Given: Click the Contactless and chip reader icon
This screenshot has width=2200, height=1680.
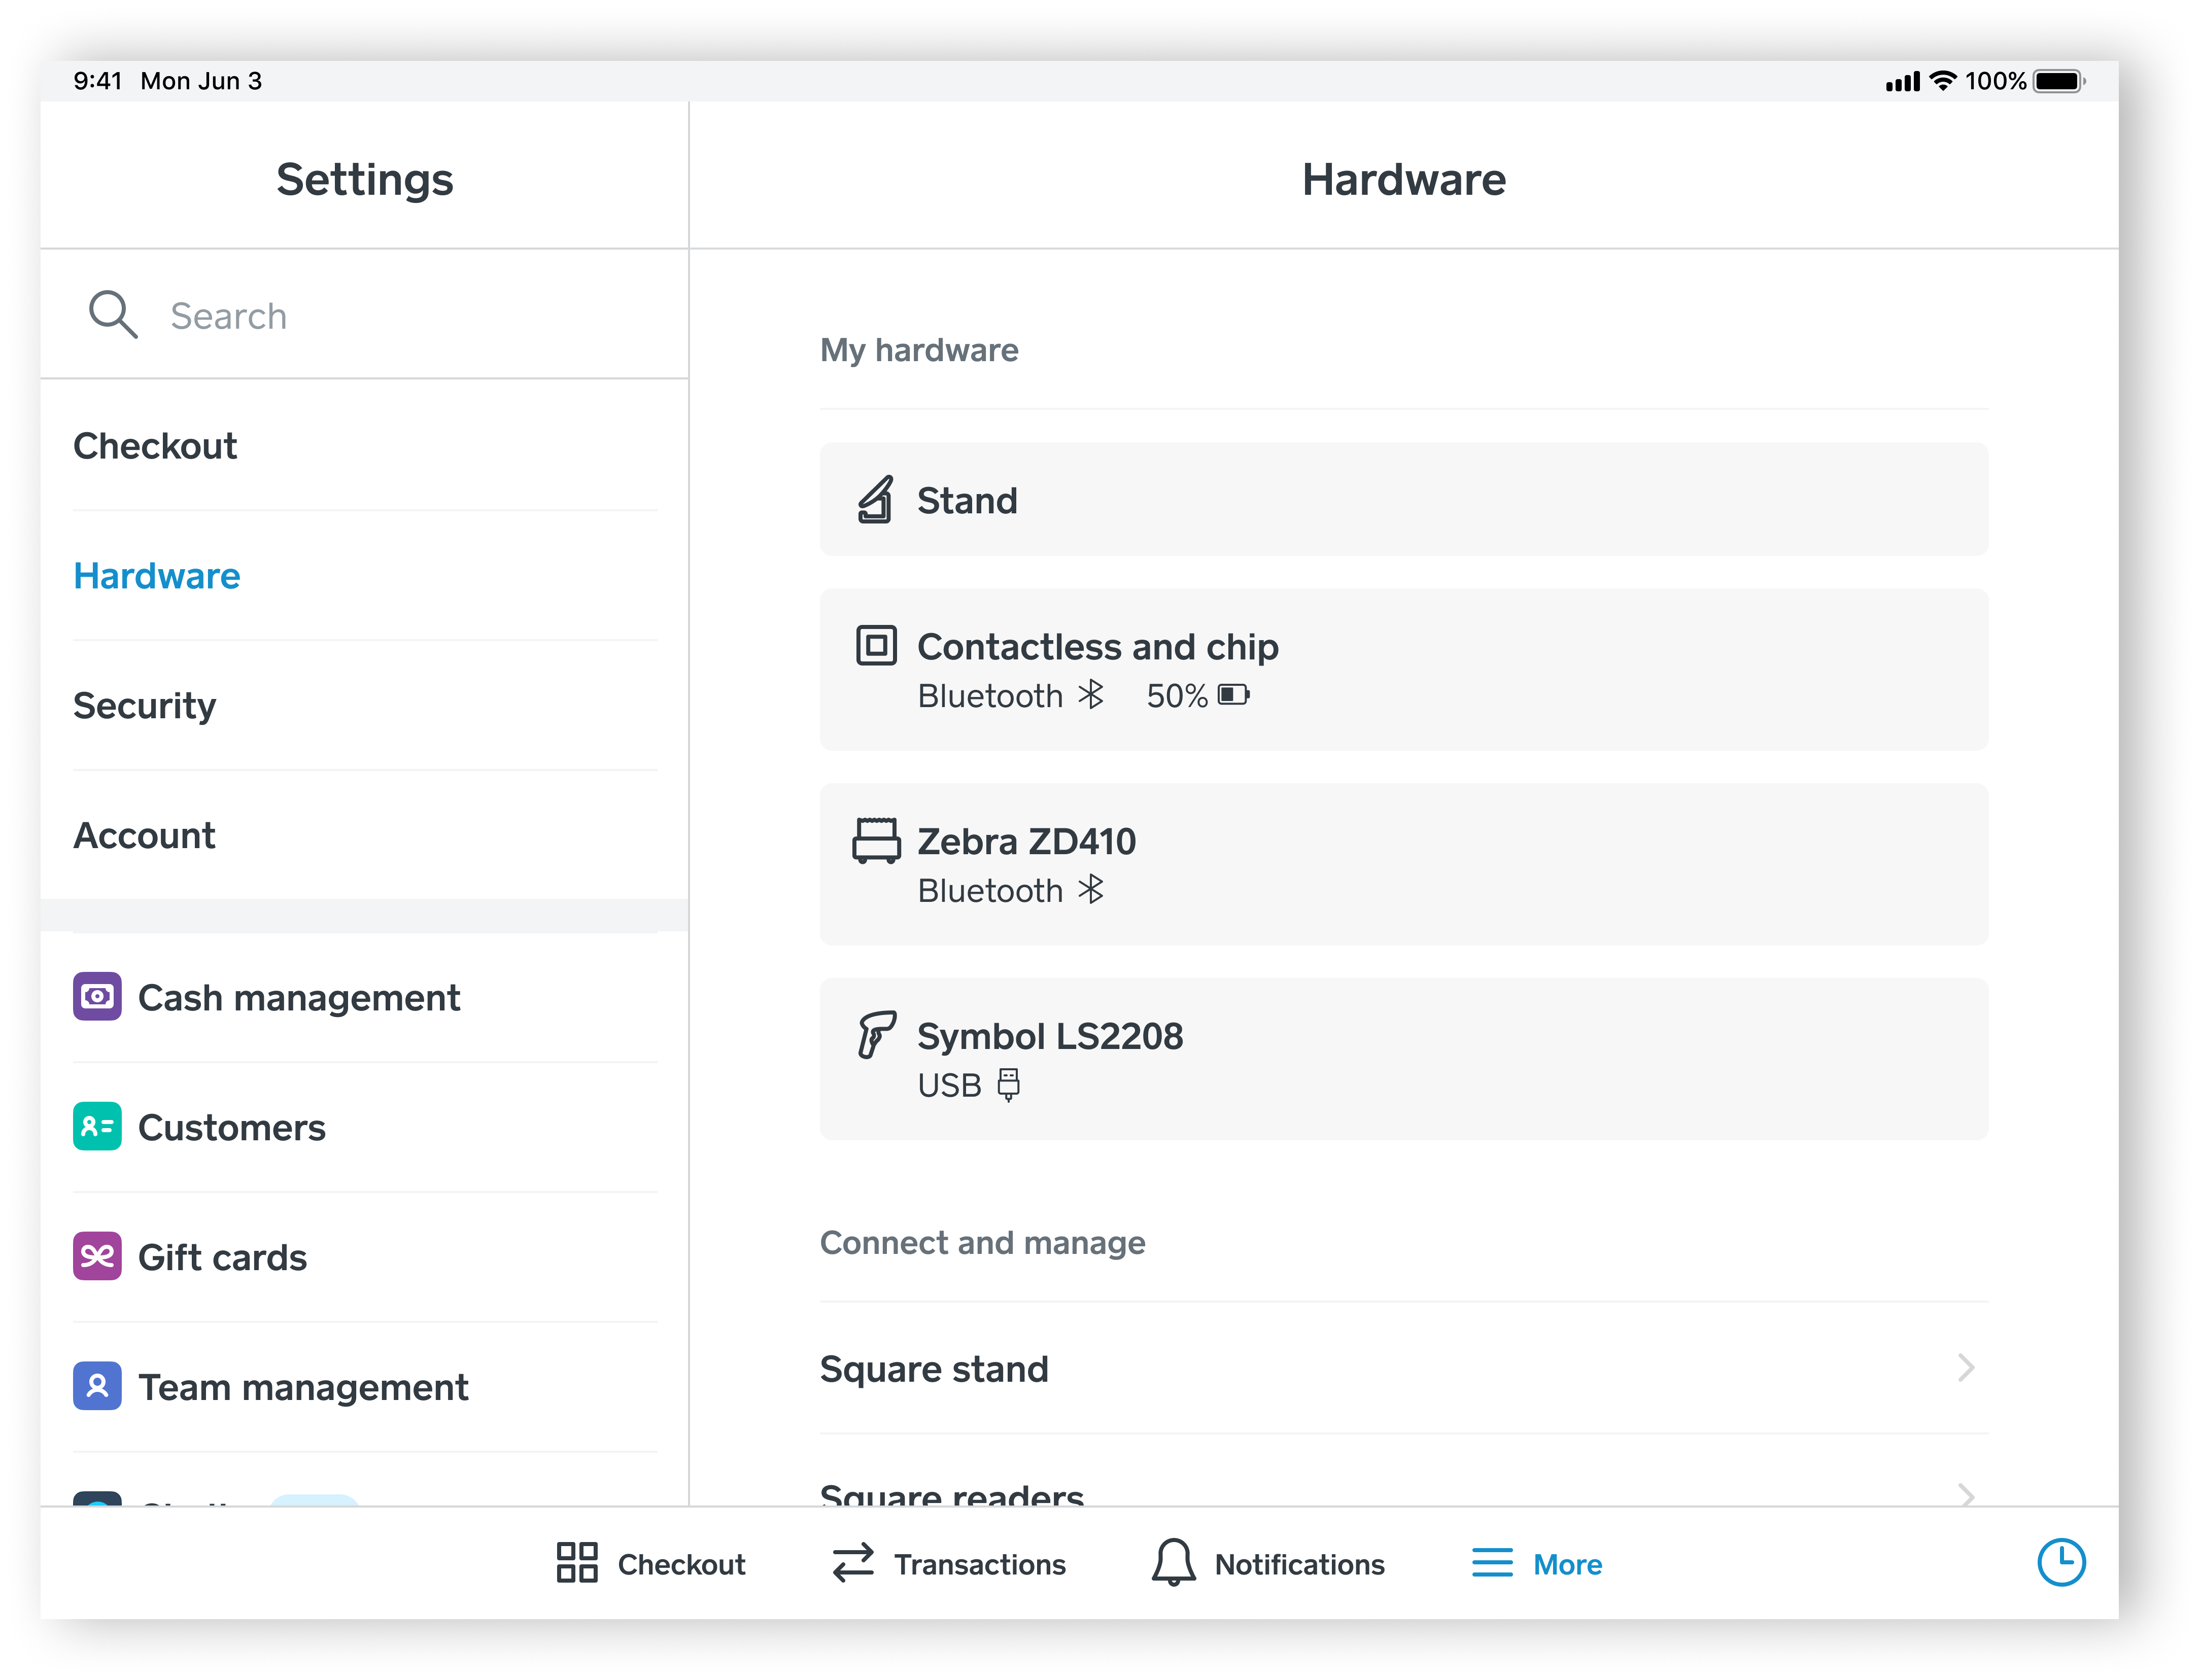Looking at the screenshot, I should [876, 645].
